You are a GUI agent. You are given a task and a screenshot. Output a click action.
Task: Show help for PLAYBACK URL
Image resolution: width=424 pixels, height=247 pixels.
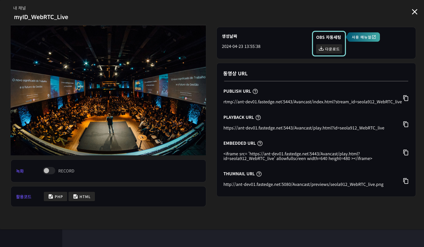pos(258,118)
